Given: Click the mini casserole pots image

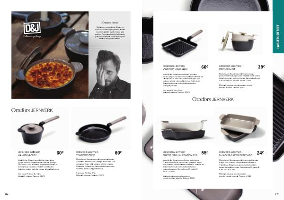Looking at the screenshot, I should [x=239, y=41].
